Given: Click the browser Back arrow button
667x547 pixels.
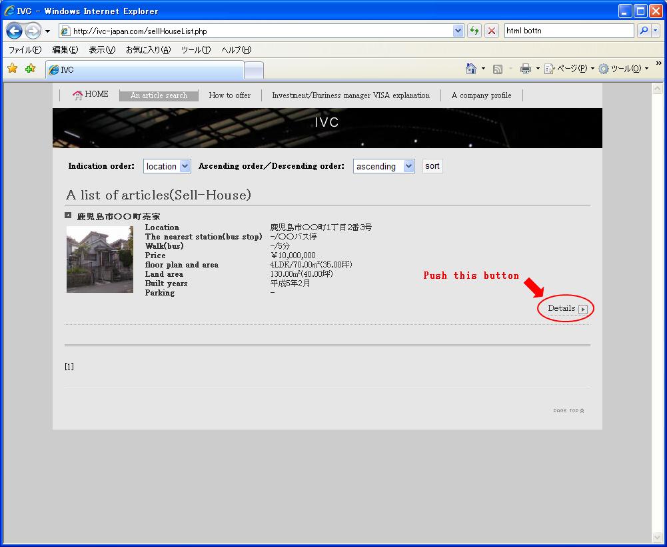Looking at the screenshot, I should pos(15,31).
